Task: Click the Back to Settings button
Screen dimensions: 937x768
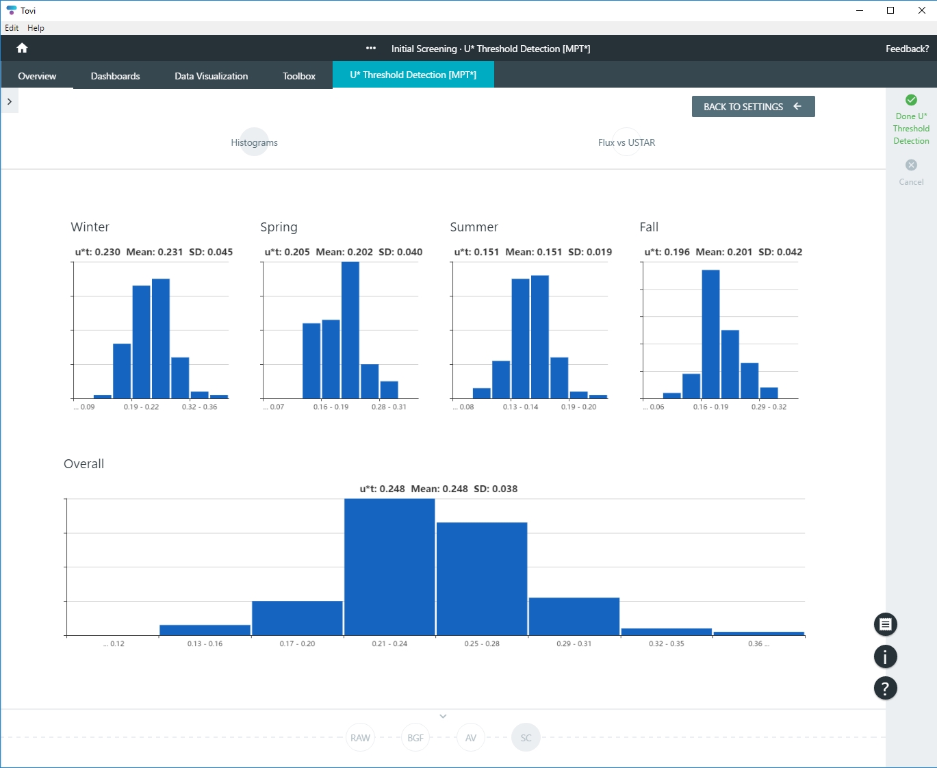Action: pyautogui.click(x=753, y=107)
